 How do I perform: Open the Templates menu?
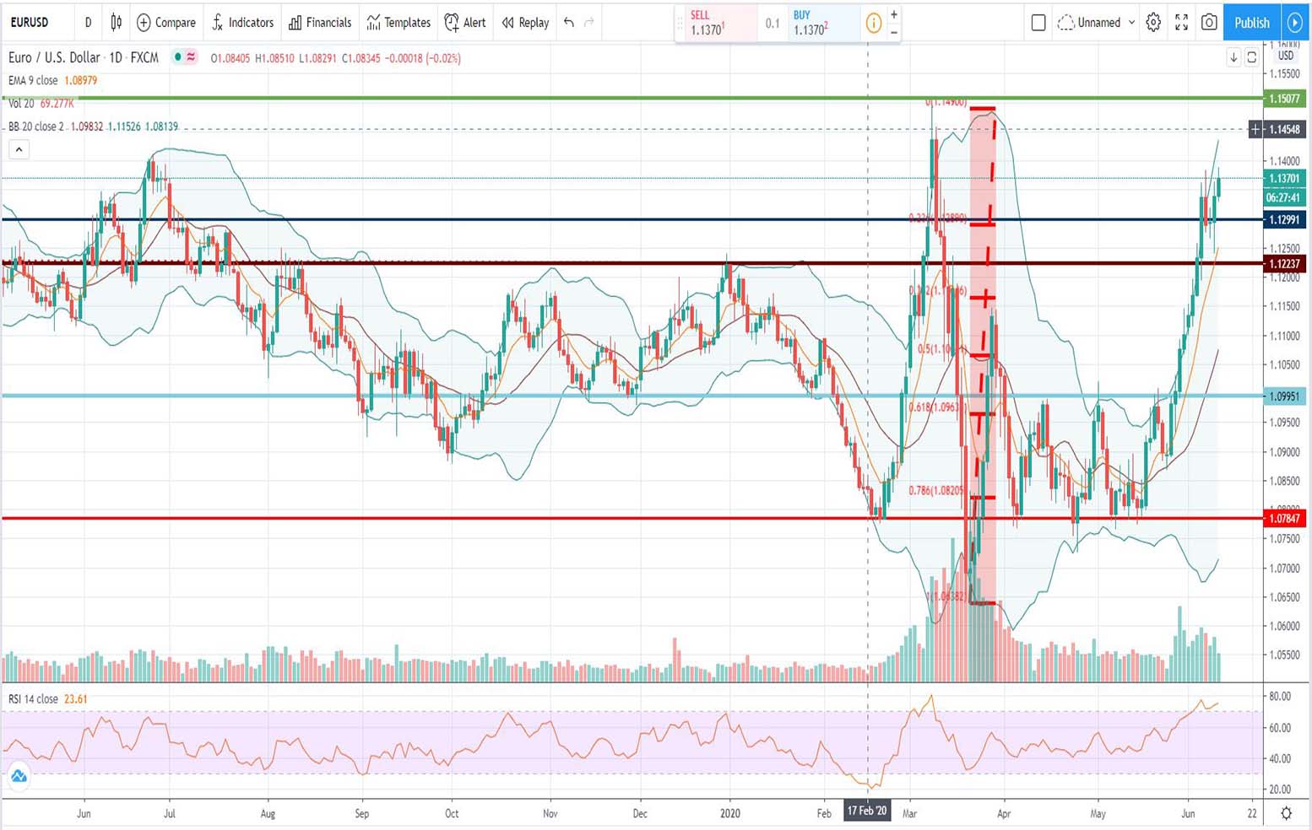pyautogui.click(x=398, y=23)
